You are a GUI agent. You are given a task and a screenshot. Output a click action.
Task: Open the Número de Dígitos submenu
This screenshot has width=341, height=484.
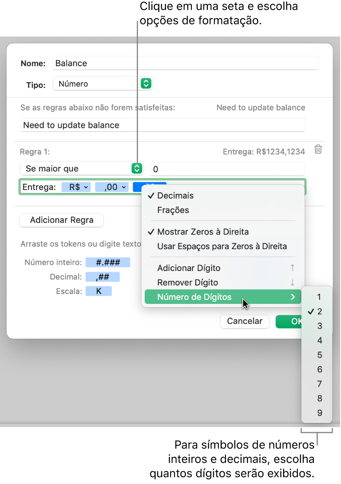click(223, 296)
